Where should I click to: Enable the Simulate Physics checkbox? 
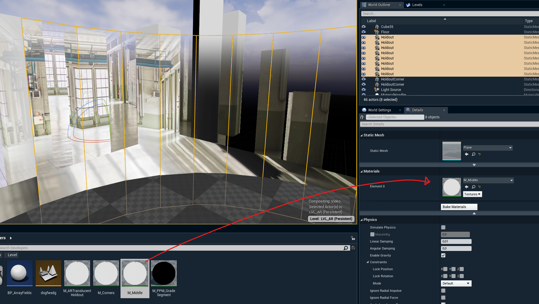[x=443, y=227]
